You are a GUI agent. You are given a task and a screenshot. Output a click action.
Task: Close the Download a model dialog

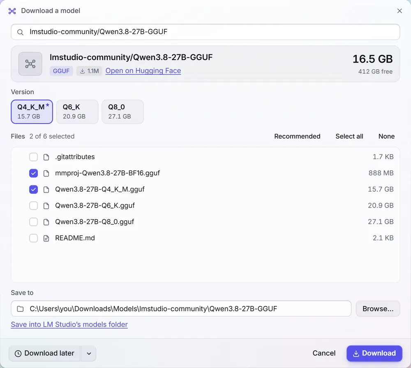(x=399, y=11)
